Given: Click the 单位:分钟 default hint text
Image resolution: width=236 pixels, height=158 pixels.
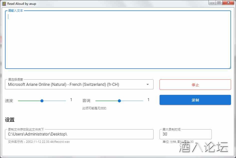Looking at the screenshot, I should tap(177, 142).
